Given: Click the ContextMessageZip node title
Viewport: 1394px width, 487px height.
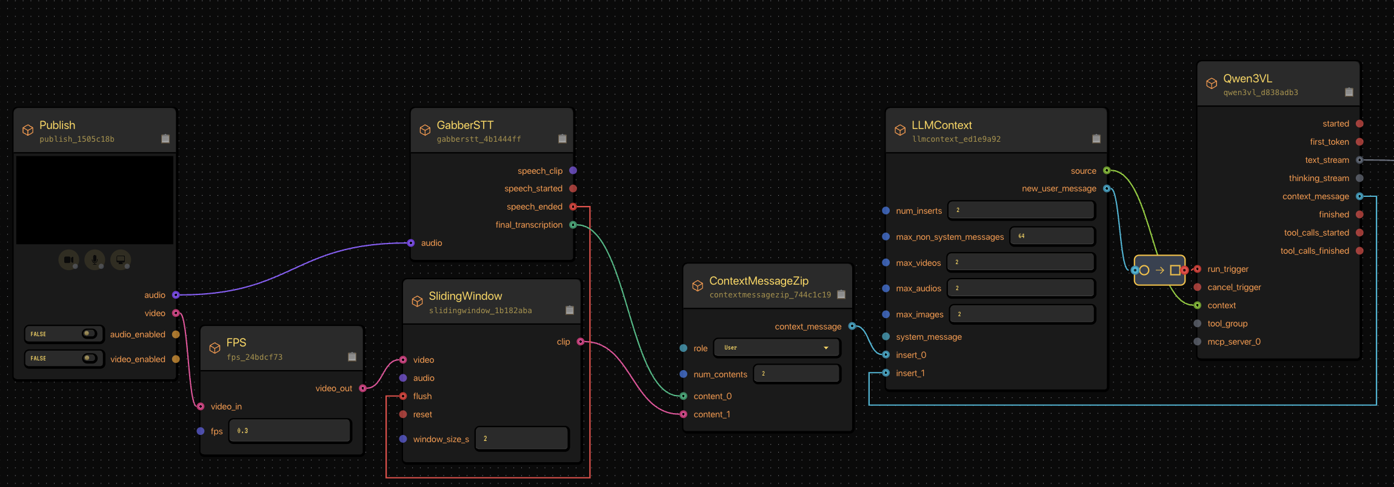Looking at the screenshot, I should click(759, 281).
